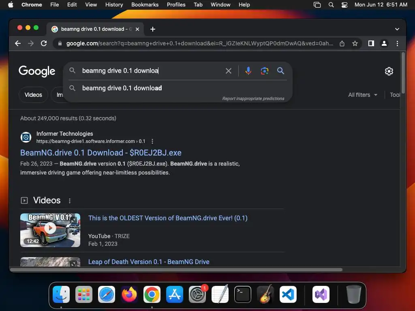Expand the All filters dropdown
Screen dimensions: 415x311
(363, 95)
